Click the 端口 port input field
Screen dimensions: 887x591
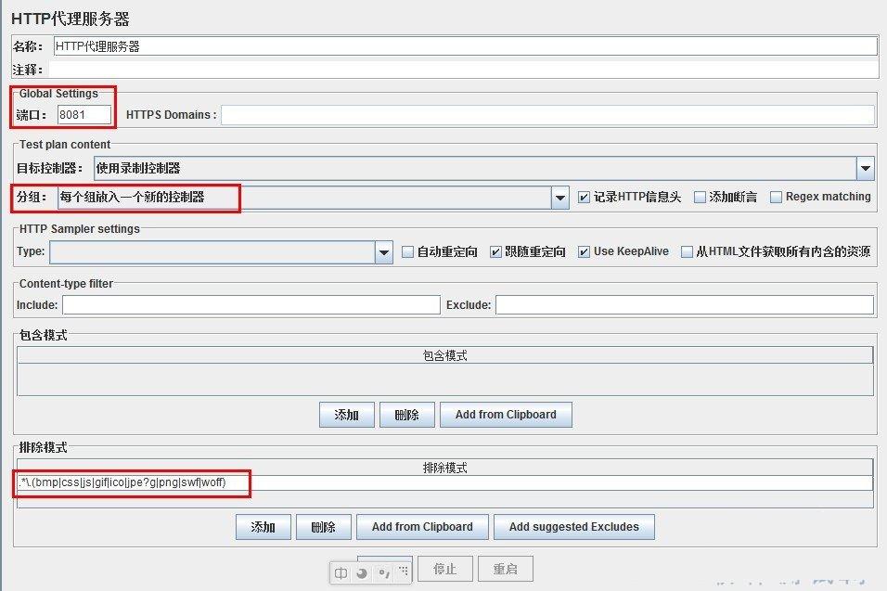click(x=84, y=115)
